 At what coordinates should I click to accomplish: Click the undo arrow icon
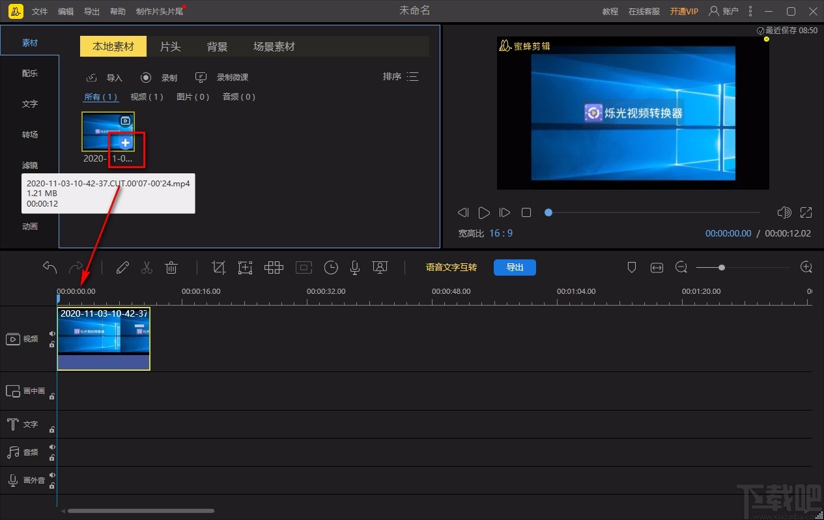click(50, 267)
